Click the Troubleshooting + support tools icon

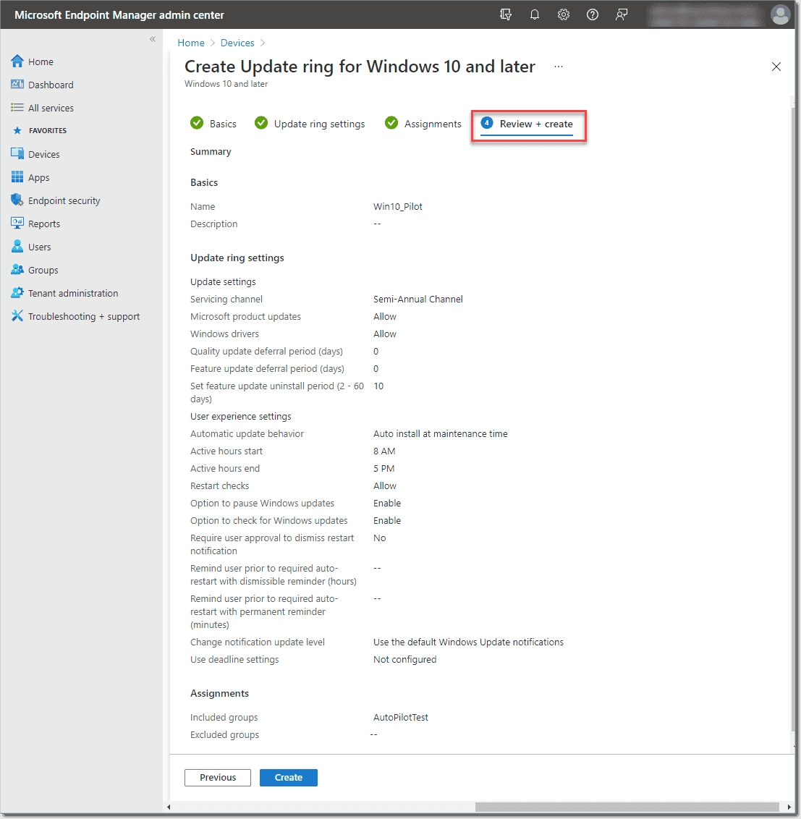[x=17, y=316]
